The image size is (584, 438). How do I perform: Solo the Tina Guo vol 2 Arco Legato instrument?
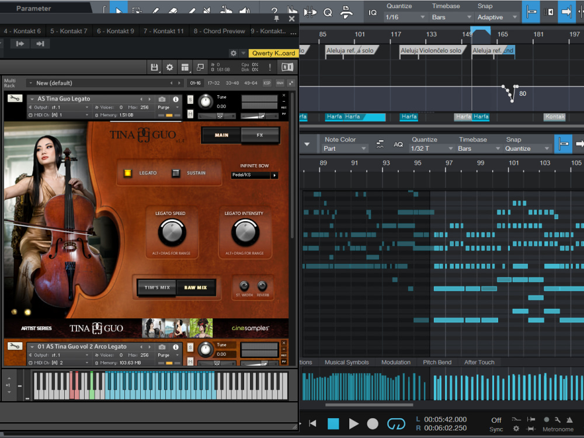click(190, 347)
